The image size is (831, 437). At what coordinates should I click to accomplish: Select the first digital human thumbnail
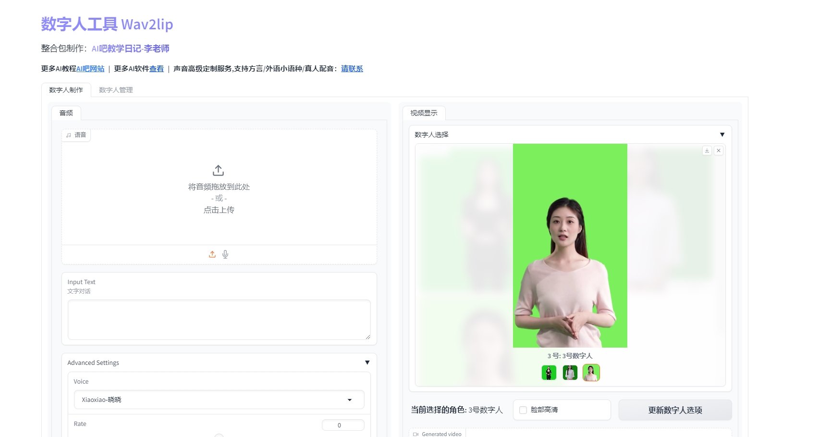click(x=548, y=373)
